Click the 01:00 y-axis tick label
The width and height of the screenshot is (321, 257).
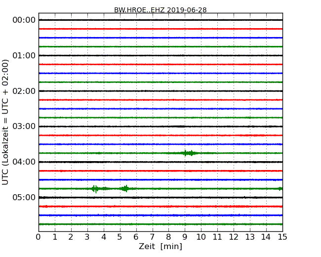[24, 55]
